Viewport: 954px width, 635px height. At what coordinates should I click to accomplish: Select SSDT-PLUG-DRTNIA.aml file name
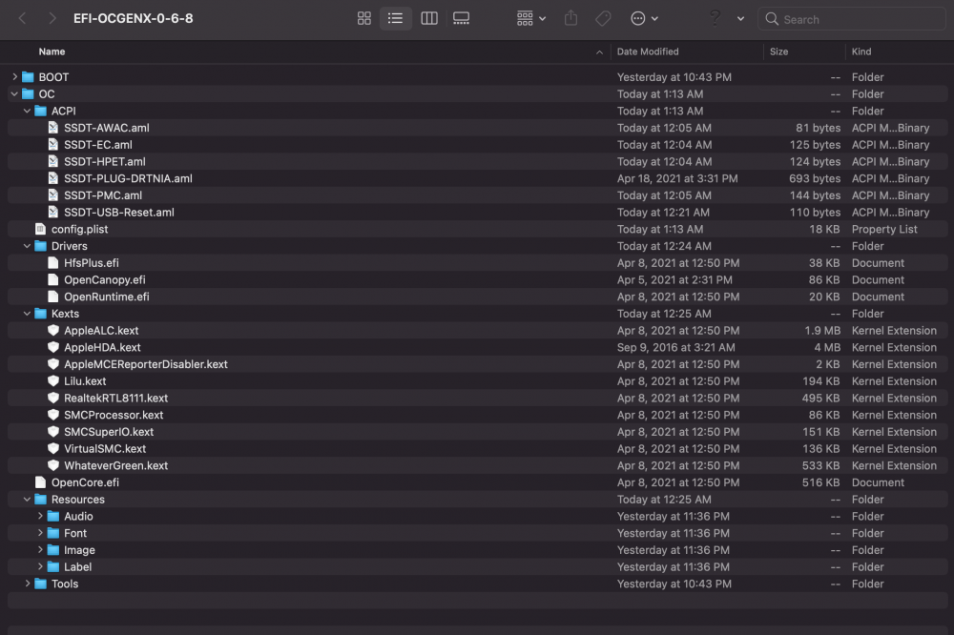(x=128, y=178)
